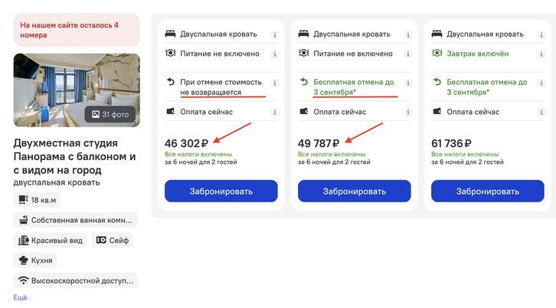
Task: Click info icon beside first card's bed type
Action: (x=275, y=34)
